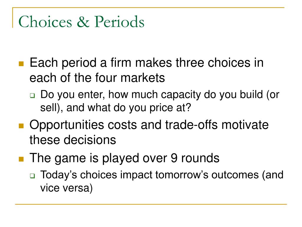Click the ampersand in the slide title

[x=83, y=22]
